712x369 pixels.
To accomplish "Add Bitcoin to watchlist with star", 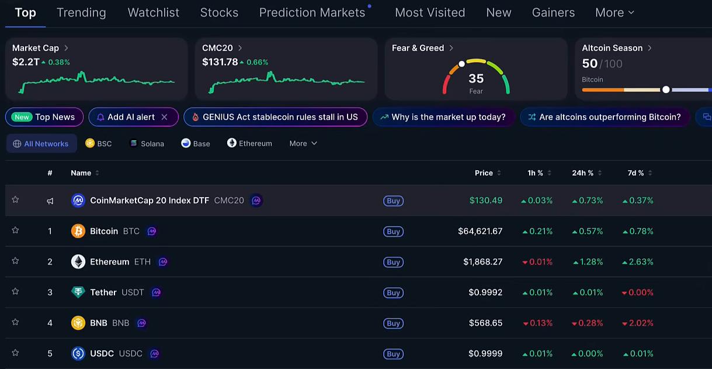I will click(15, 230).
